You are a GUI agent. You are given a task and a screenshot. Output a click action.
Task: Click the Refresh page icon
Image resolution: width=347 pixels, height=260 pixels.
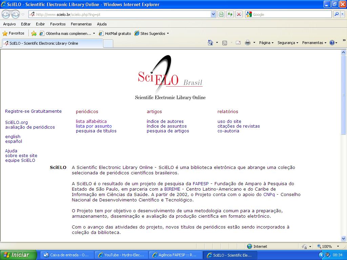[x=230, y=15]
